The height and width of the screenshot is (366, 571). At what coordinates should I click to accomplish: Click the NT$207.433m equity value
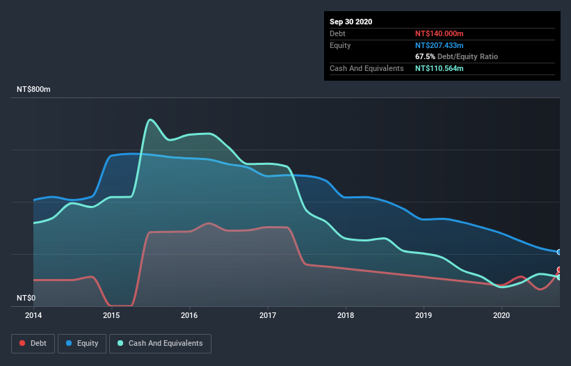coord(439,45)
